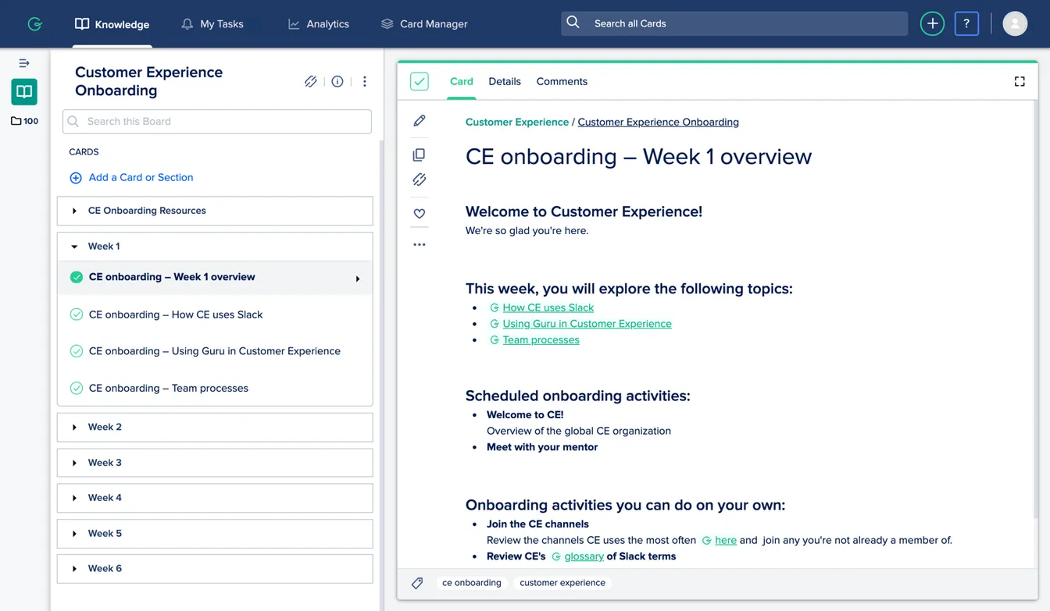Switch to the Details tab

point(505,81)
